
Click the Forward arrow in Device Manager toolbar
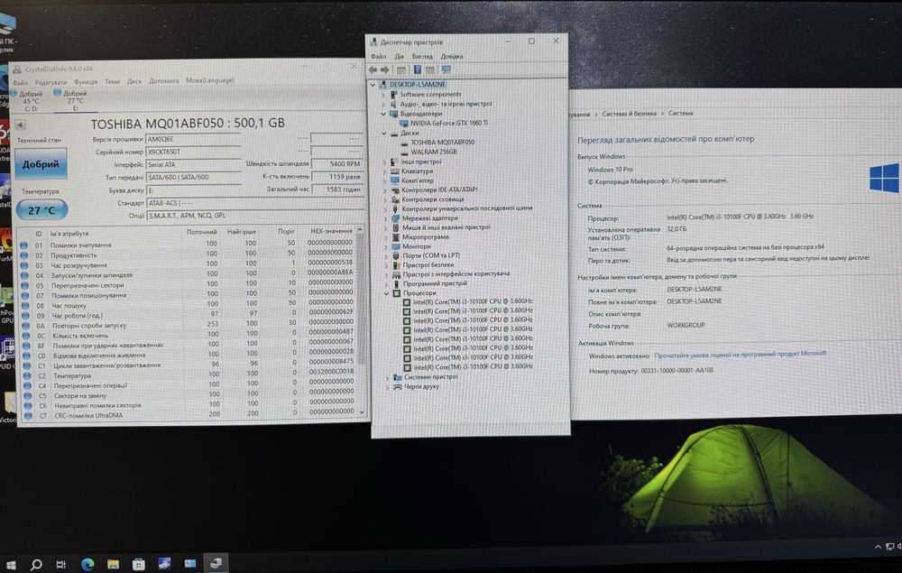click(385, 69)
